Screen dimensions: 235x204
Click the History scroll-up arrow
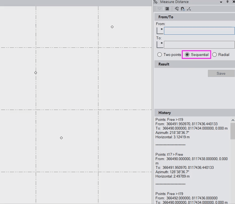(233, 120)
